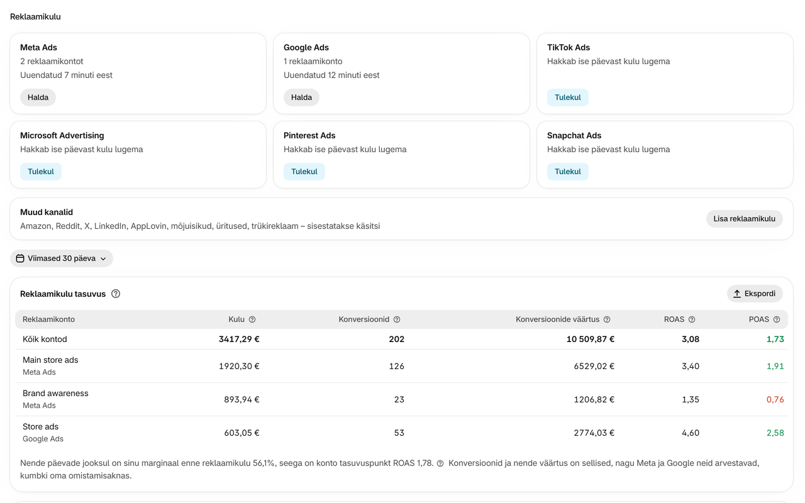Viewport: 805px width, 503px height.
Task: Click help icon after tasuvuspunkt ROAS 1,78
Action: [x=440, y=463]
